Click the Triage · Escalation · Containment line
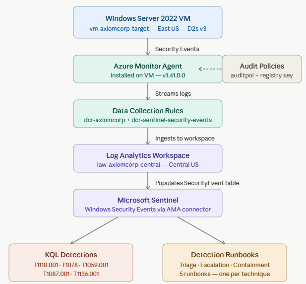The width and height of the screenshot is (306, 284). click(225, 265)
